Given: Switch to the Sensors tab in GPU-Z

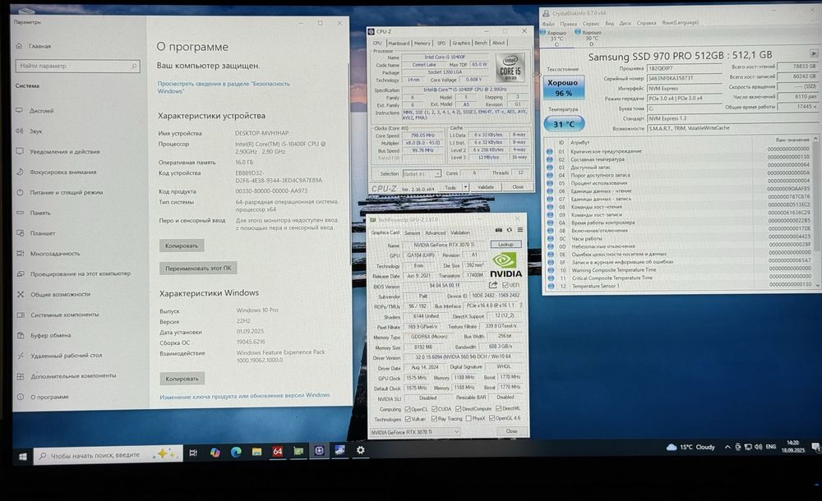Looking at the screenshot, I should (x=412, y=233).
